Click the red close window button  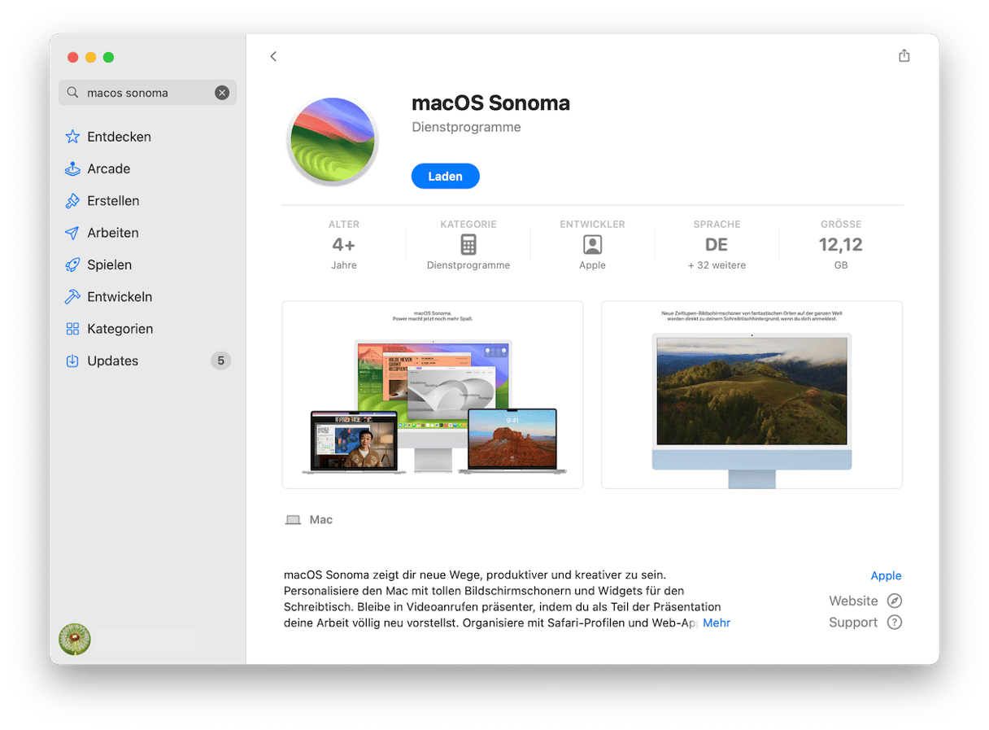[72, 57]
